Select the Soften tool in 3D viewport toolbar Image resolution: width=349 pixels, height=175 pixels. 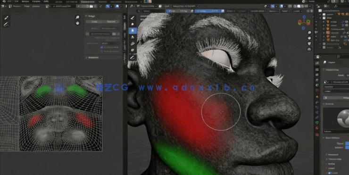click(x=133, y=24)
